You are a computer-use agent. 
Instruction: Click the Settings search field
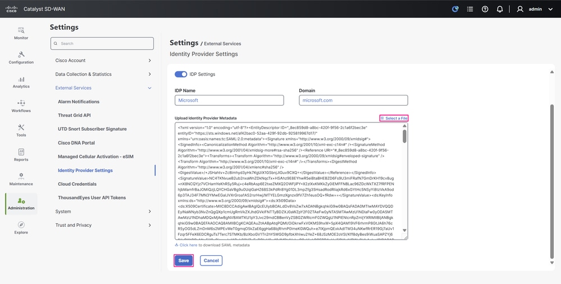(x=102, y=43)
